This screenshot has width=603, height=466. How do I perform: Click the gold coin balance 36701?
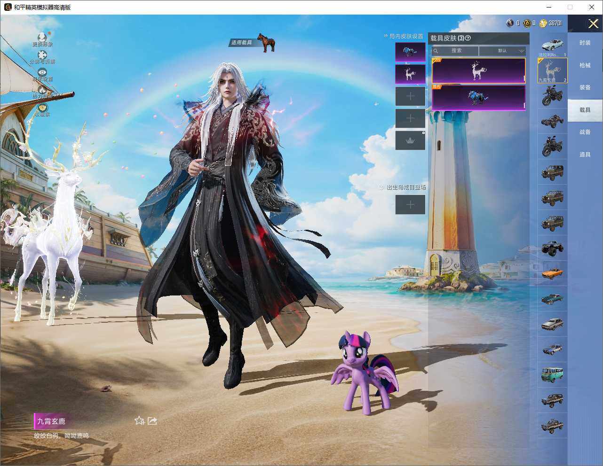pos(551,23)
